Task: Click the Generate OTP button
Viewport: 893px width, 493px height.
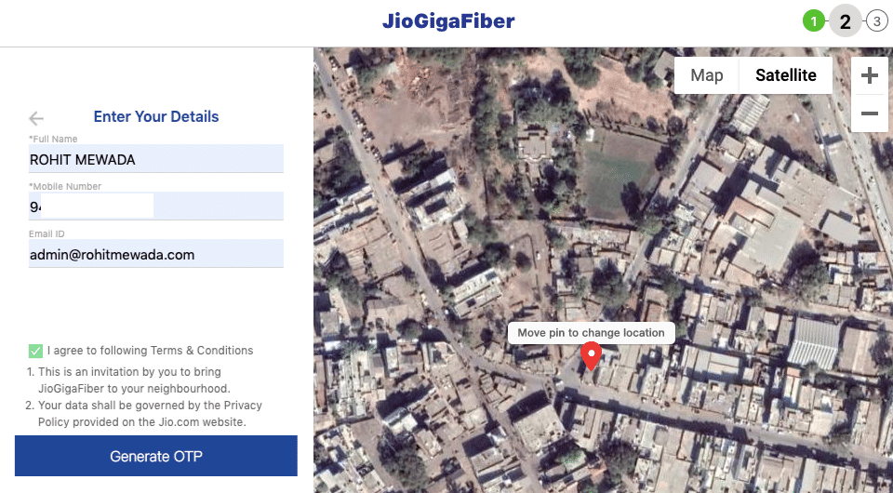Action: coord(156,456)
